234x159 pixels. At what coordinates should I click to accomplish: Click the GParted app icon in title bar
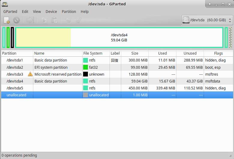click(x=5, y=4)
